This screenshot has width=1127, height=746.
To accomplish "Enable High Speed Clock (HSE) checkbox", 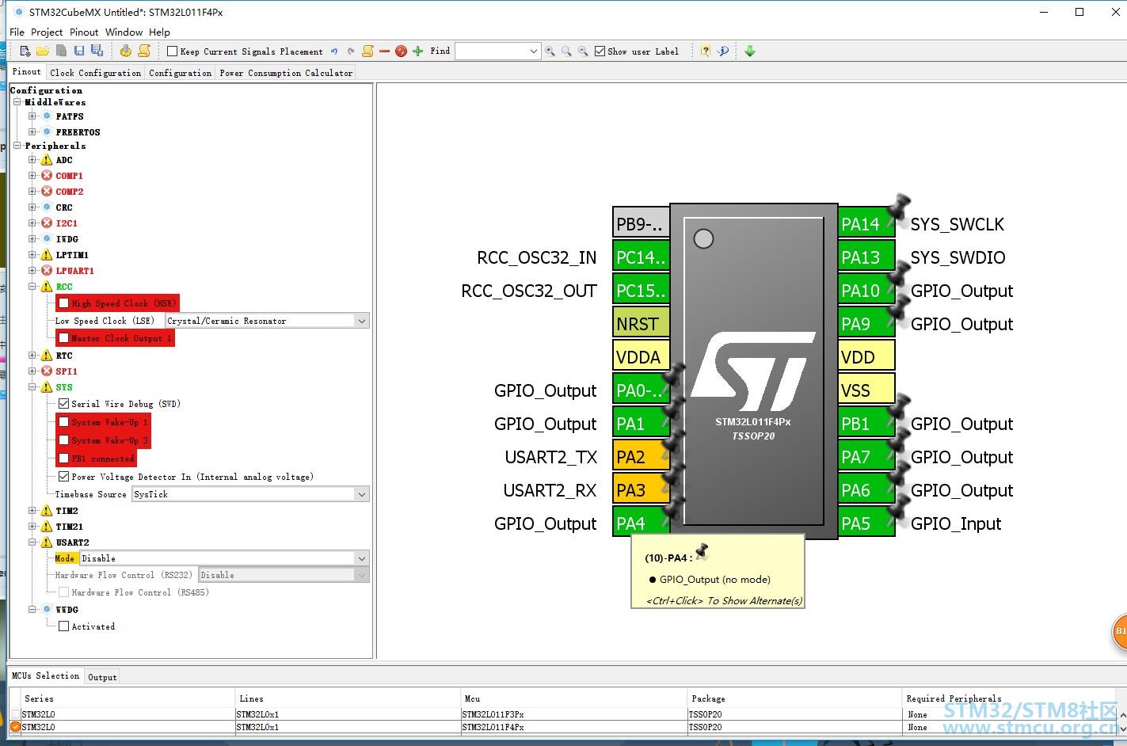I will pos(64,303).
